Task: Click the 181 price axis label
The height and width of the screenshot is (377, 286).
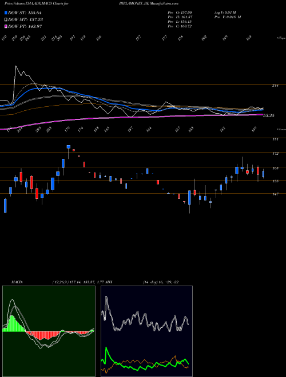Action: 275,139
